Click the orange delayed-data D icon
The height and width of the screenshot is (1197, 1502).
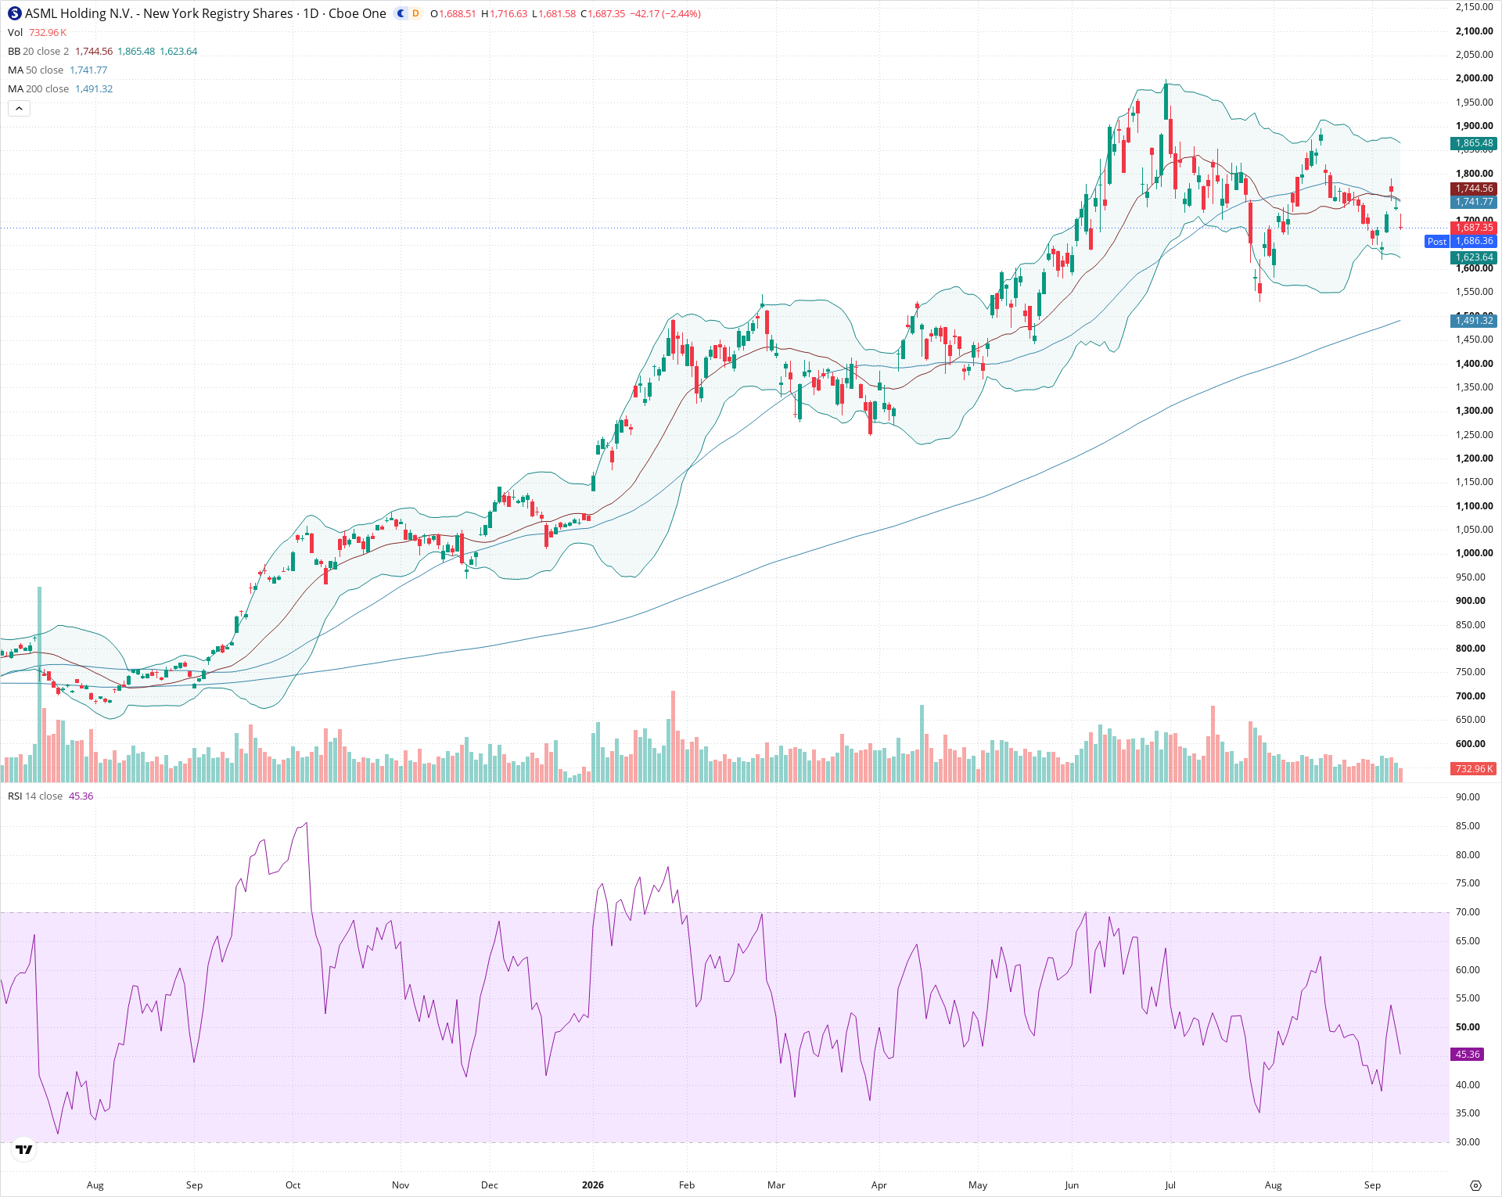(415, 13)
